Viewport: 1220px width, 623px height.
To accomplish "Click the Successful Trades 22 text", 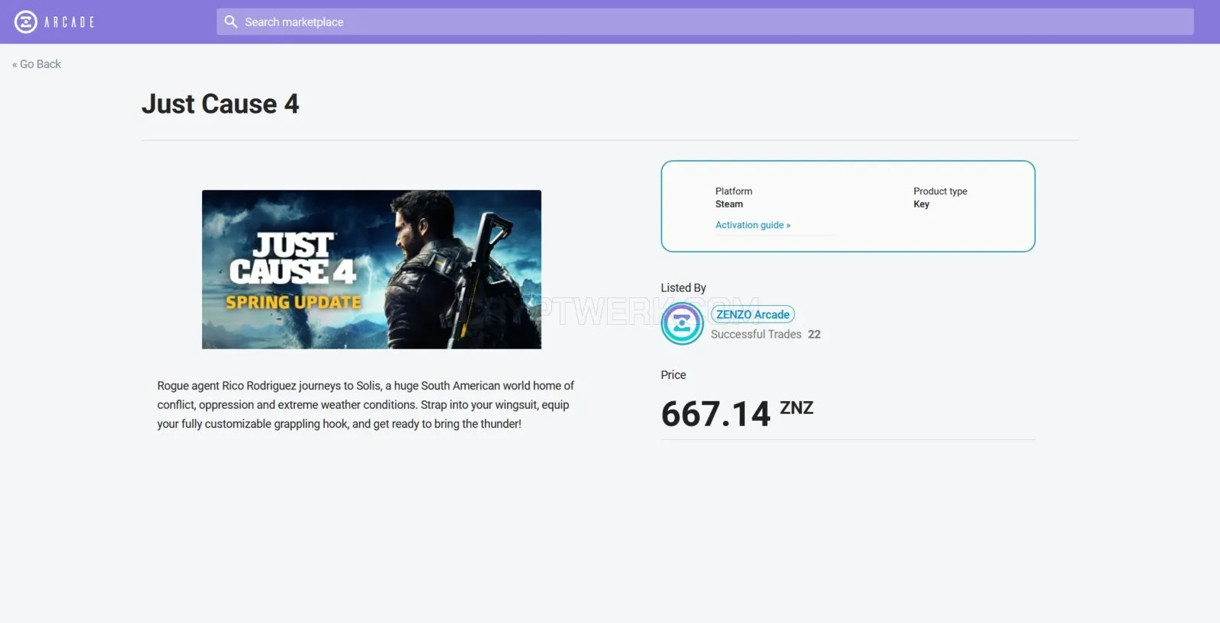I will click(766, 334).
